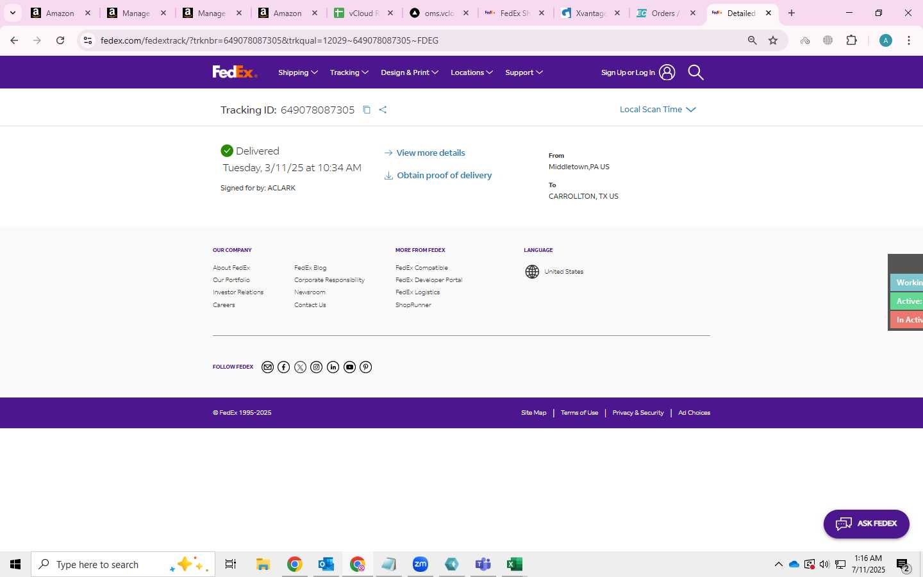The width and height of the screenshot is (923, 577).
Task: Click the browser zoom magnifier icon
Action: [752, 40]
